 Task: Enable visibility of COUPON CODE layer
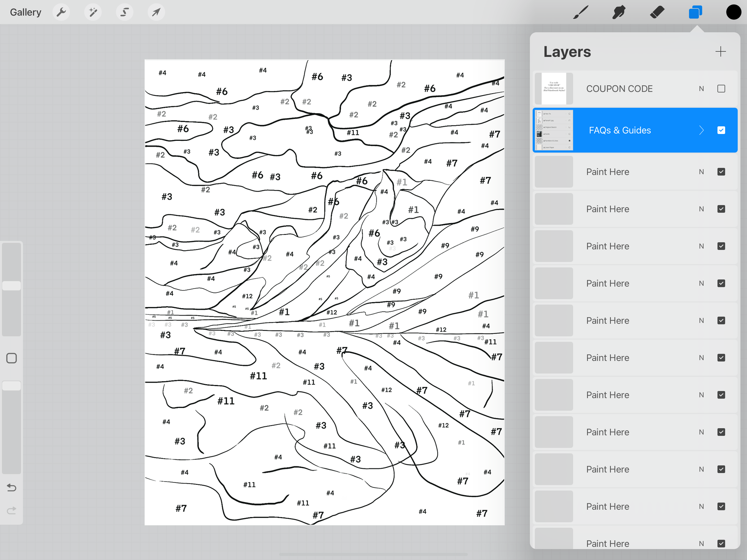click(x=721, y=89)
